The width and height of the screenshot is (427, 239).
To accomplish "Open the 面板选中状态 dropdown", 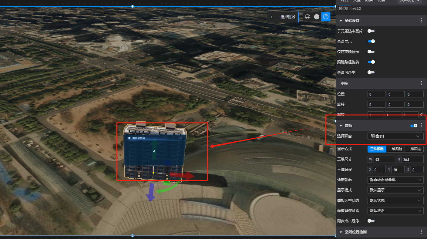I will [395, 200].
